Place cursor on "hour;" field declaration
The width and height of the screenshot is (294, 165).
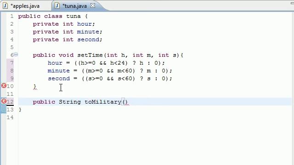(86, 24)
